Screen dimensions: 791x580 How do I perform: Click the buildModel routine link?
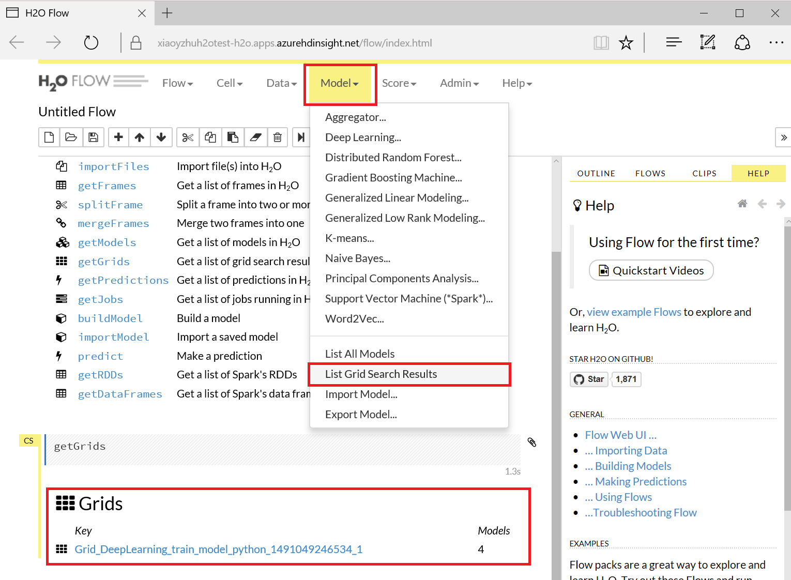pyautogui.click(x=110, y=318)
